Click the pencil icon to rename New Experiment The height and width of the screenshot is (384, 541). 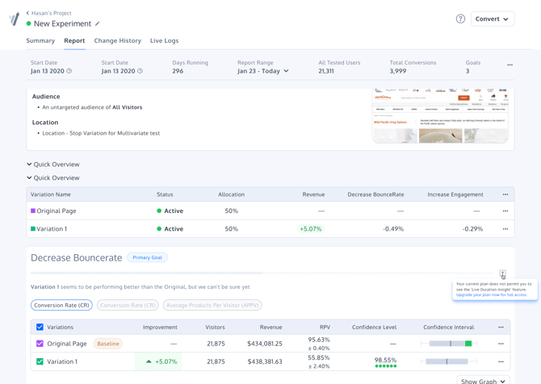(98, 24)
